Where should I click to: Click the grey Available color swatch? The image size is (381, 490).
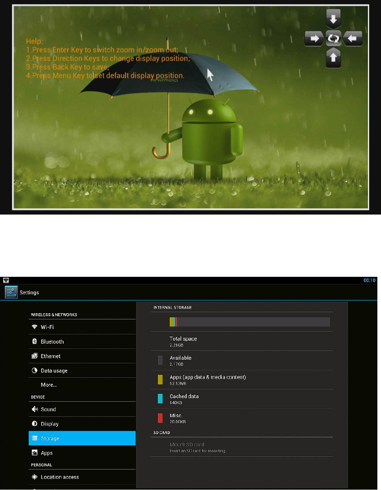click(160, 360)
